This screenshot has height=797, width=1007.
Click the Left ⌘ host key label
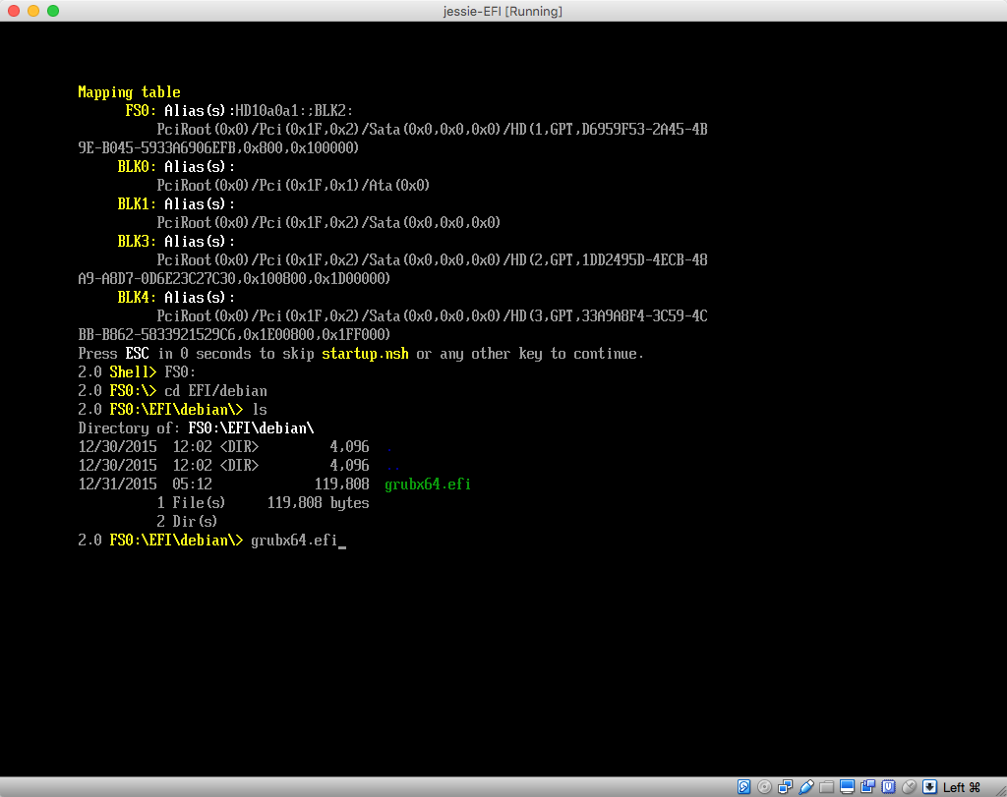click(x=962, y=787)
